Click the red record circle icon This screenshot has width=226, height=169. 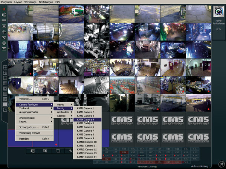(x=4, y=9)
